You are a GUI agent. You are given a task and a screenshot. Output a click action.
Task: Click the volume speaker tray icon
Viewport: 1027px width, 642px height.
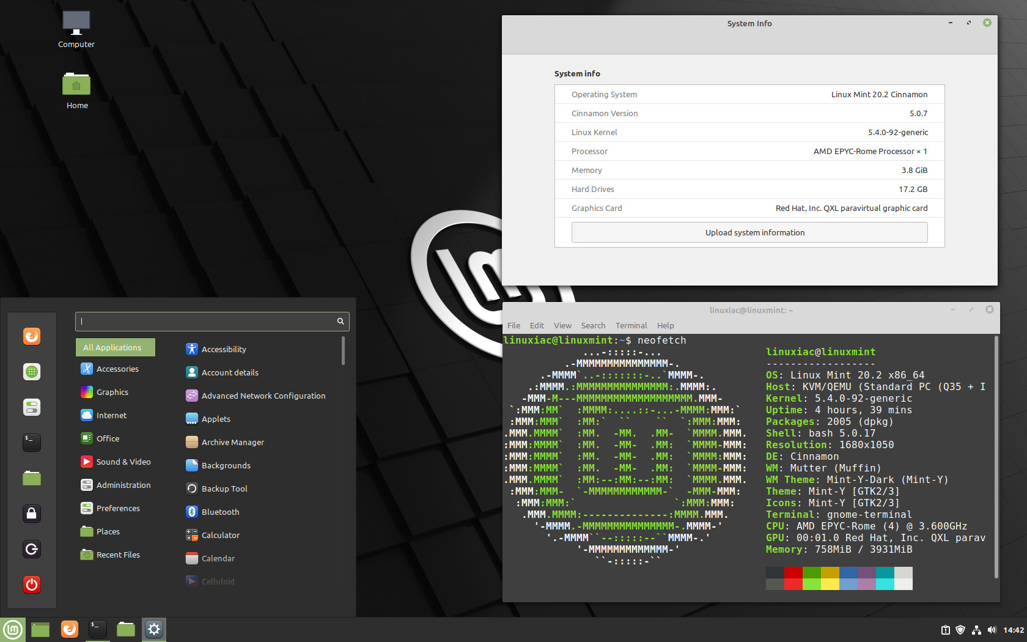[992, 630]
